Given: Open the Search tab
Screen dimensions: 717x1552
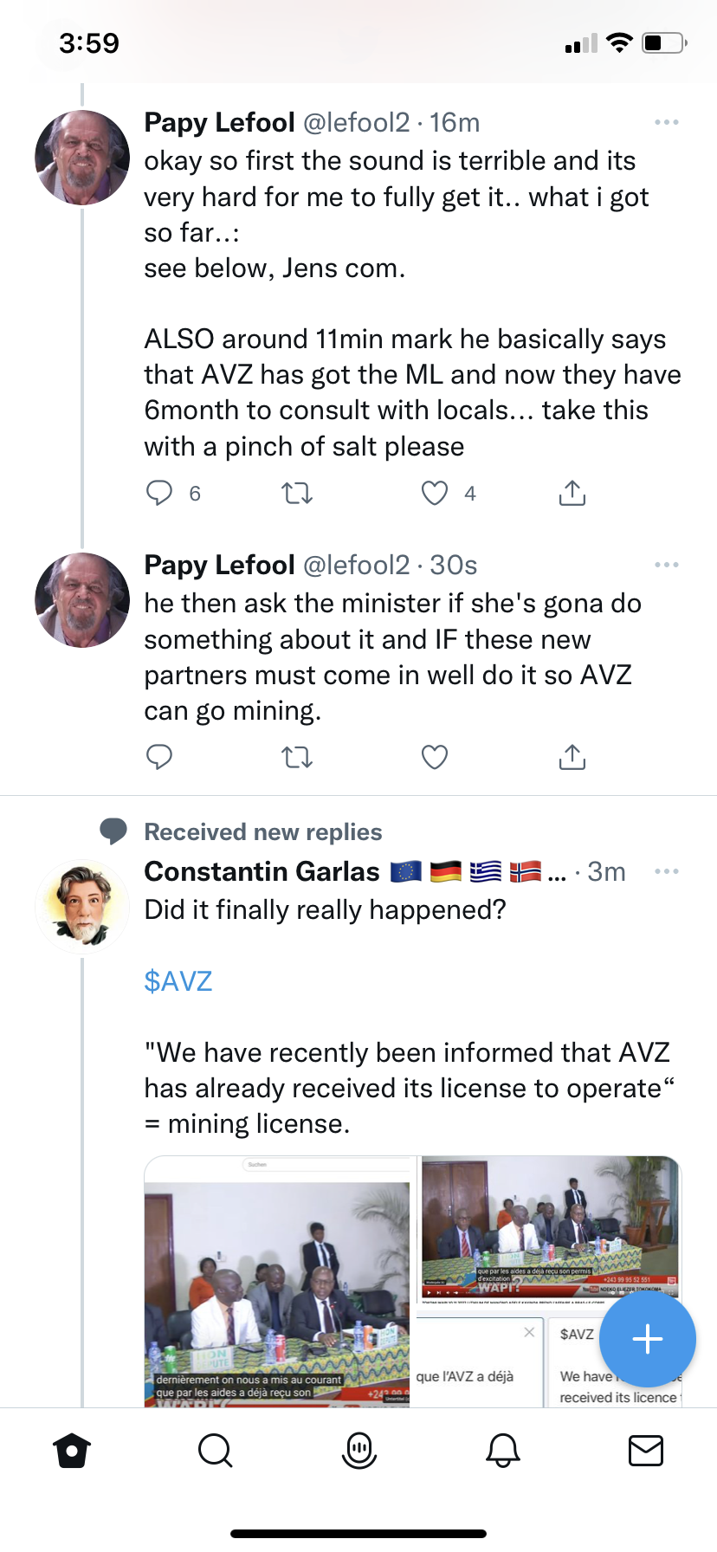Looking at the screenshot, I should tap(216, 1451).
